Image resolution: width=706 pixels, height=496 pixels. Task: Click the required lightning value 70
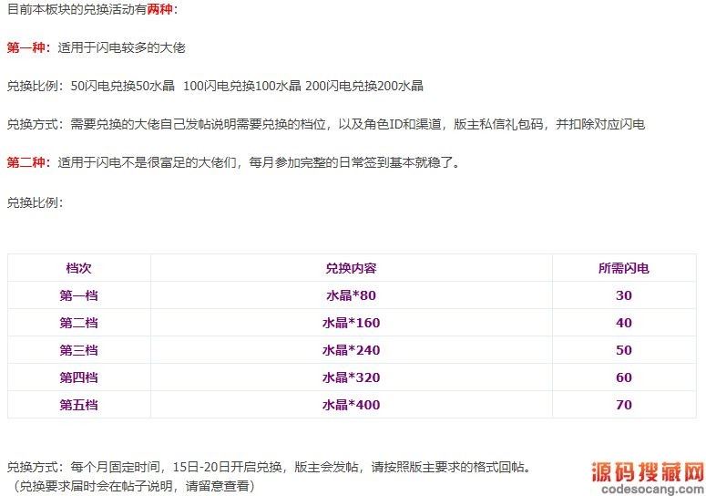point(623,405)
